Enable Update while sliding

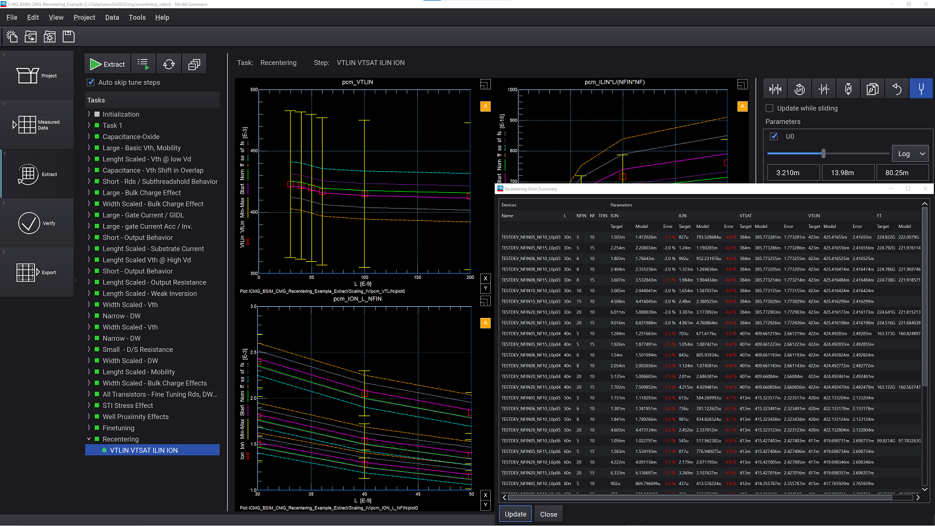click(x=769, y=108)
